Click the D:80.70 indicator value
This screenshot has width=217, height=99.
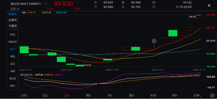(48, 75)
